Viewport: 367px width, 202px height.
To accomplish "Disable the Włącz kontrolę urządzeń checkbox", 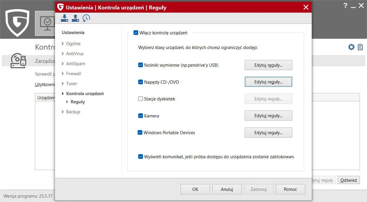I will pos(136,33).
